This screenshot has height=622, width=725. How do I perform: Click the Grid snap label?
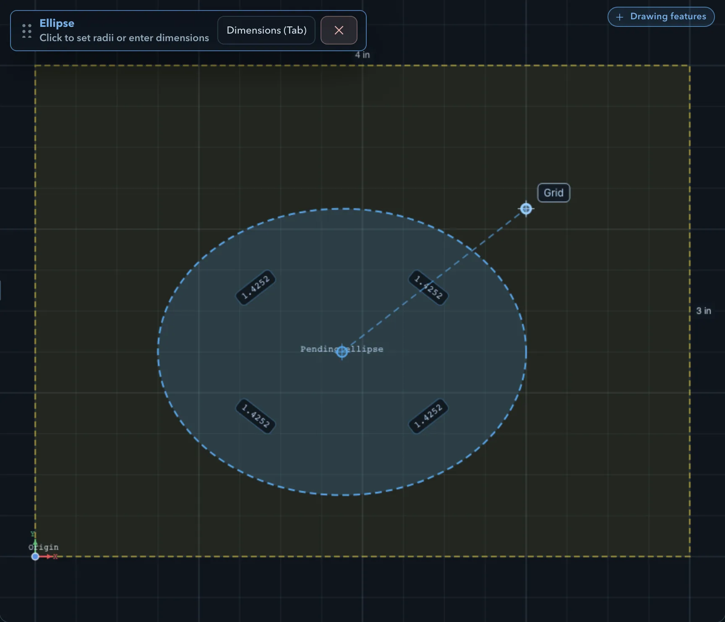(x=553, y=193)
